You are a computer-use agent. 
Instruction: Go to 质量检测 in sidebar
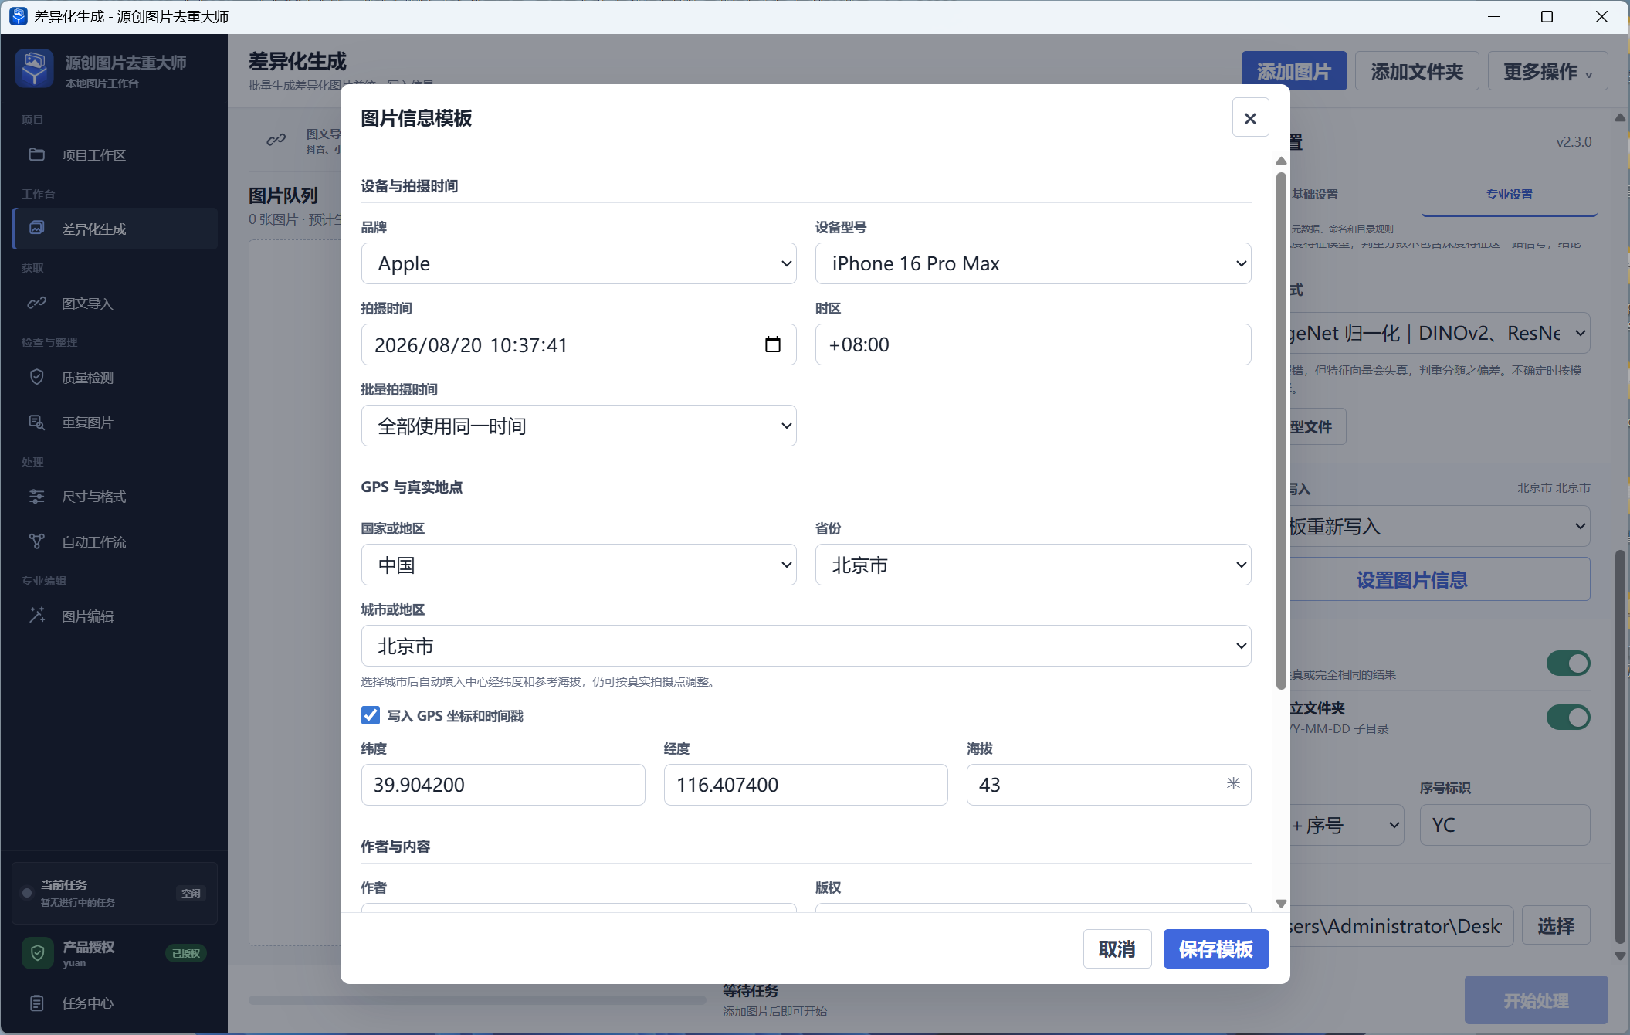click(x=115, y=377)
